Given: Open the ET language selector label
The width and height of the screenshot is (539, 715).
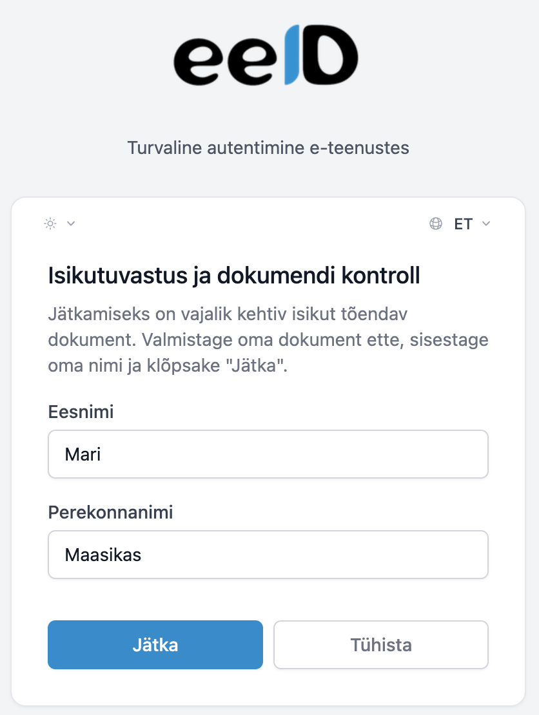Looking at the screenshot, I should pyautogui.click(x=463, y=224).
